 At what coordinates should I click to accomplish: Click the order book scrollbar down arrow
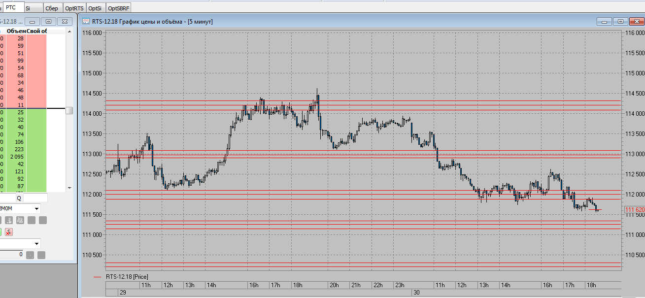[69, 188]
